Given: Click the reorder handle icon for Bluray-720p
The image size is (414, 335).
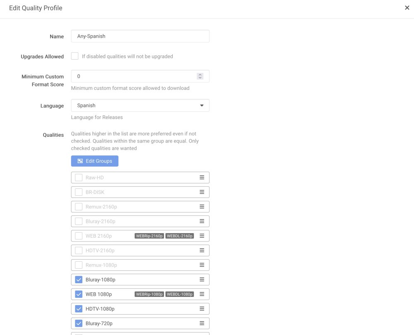Looking at the screenshot, I should click(202, 323).
